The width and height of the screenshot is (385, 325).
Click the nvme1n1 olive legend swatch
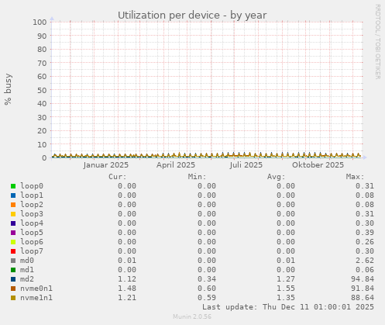(13, 298)
